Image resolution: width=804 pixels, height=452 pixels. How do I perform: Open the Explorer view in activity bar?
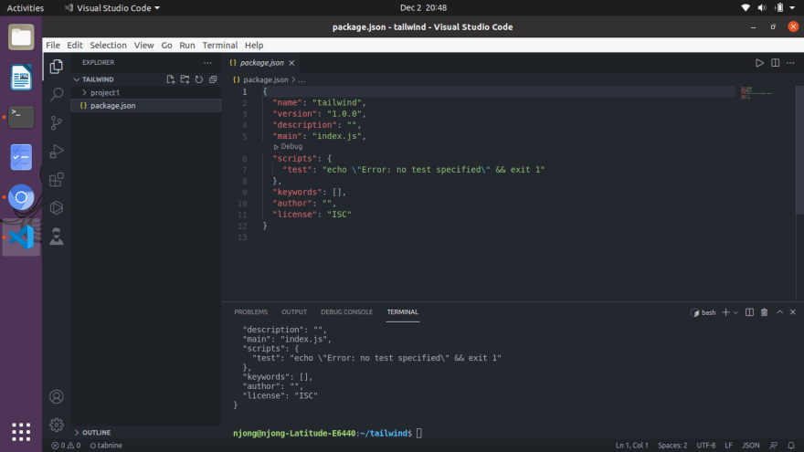[x=57, y=66]
